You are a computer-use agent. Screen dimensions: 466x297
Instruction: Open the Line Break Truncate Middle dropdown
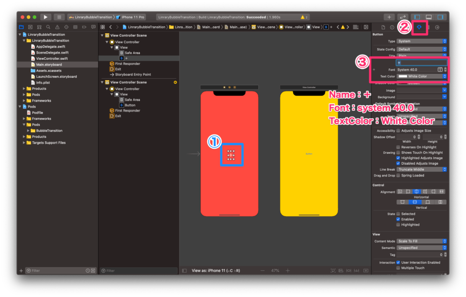421,169
